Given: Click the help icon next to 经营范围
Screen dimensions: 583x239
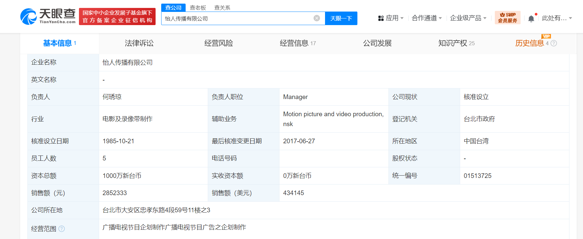Looking at the screenshot, I should (62, 228).
